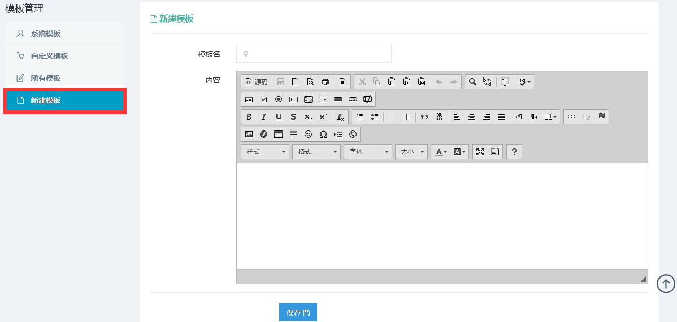Insert a link using the chain icon

click(x=571, y=117)
